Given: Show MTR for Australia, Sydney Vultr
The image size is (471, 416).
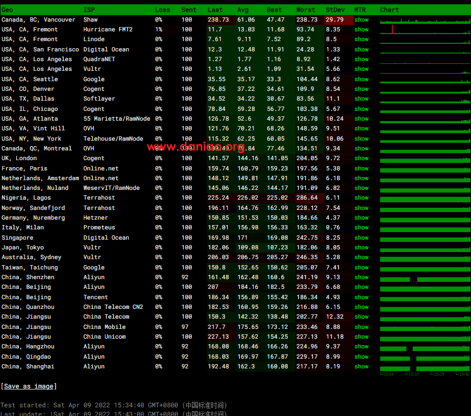Looking at the screenshot, I should (x=361, y=257).
